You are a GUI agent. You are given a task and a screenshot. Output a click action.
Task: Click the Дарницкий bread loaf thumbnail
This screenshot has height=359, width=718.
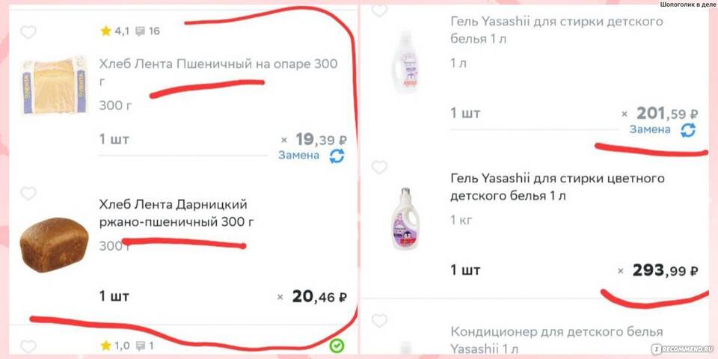pyautogui.click(x=54, y=245)
